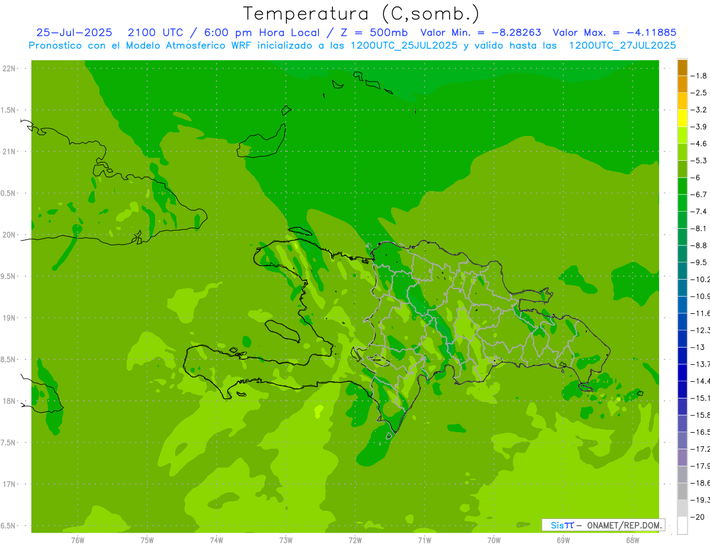Pick the blue swatch between -13 and -13.7

click(682, 355)
